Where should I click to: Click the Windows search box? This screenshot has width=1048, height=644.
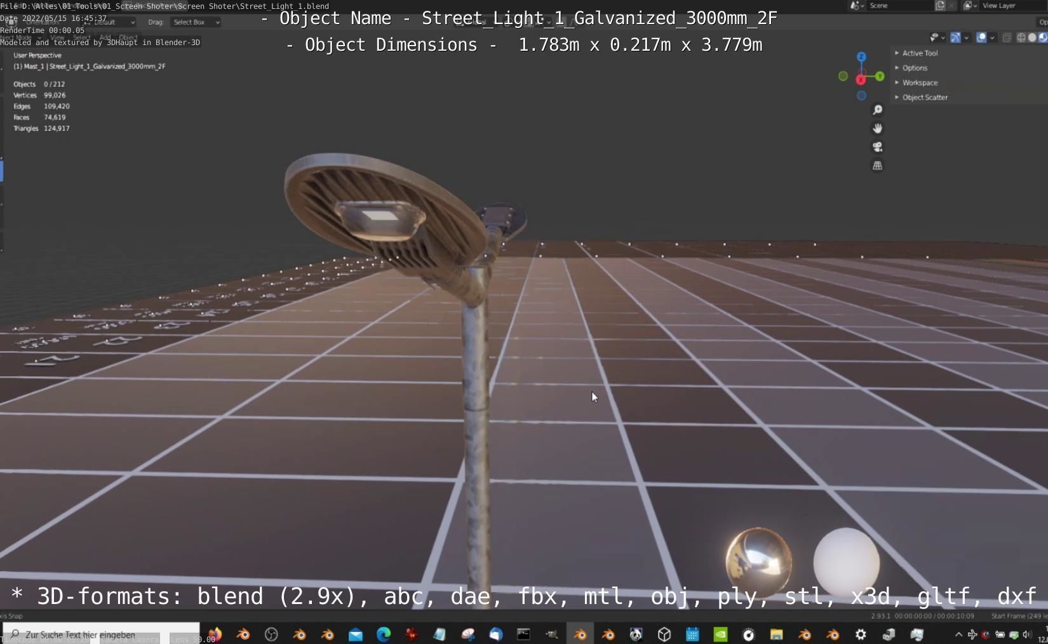(x=102, y=634)
